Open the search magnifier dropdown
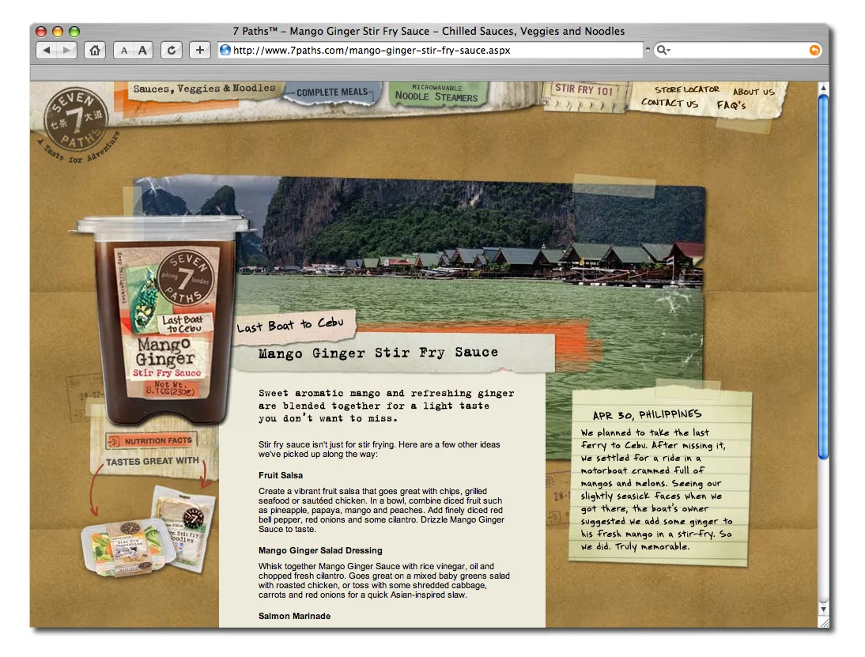The width and height of the screenshot is (865, 657). 663,50
